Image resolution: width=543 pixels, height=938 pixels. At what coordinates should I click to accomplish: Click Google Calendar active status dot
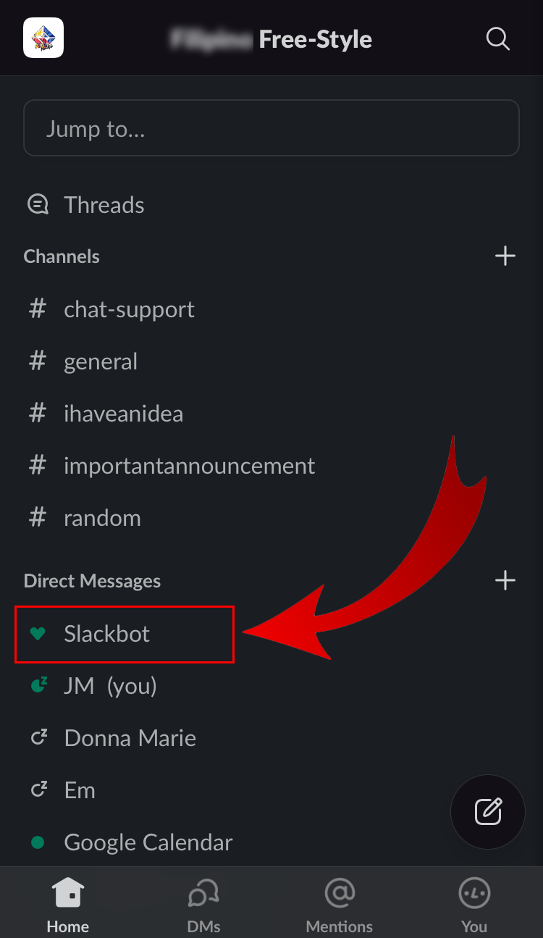pyautogui.click(x=38, y=842)
